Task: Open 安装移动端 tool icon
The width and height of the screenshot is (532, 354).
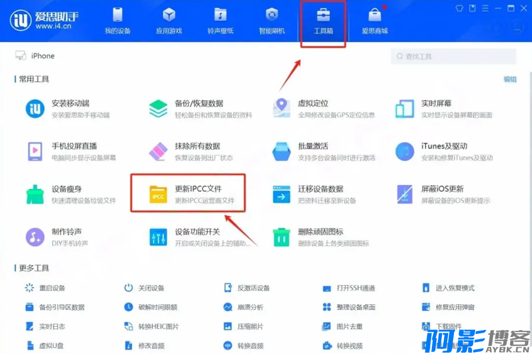Action: tap(35, 109)
